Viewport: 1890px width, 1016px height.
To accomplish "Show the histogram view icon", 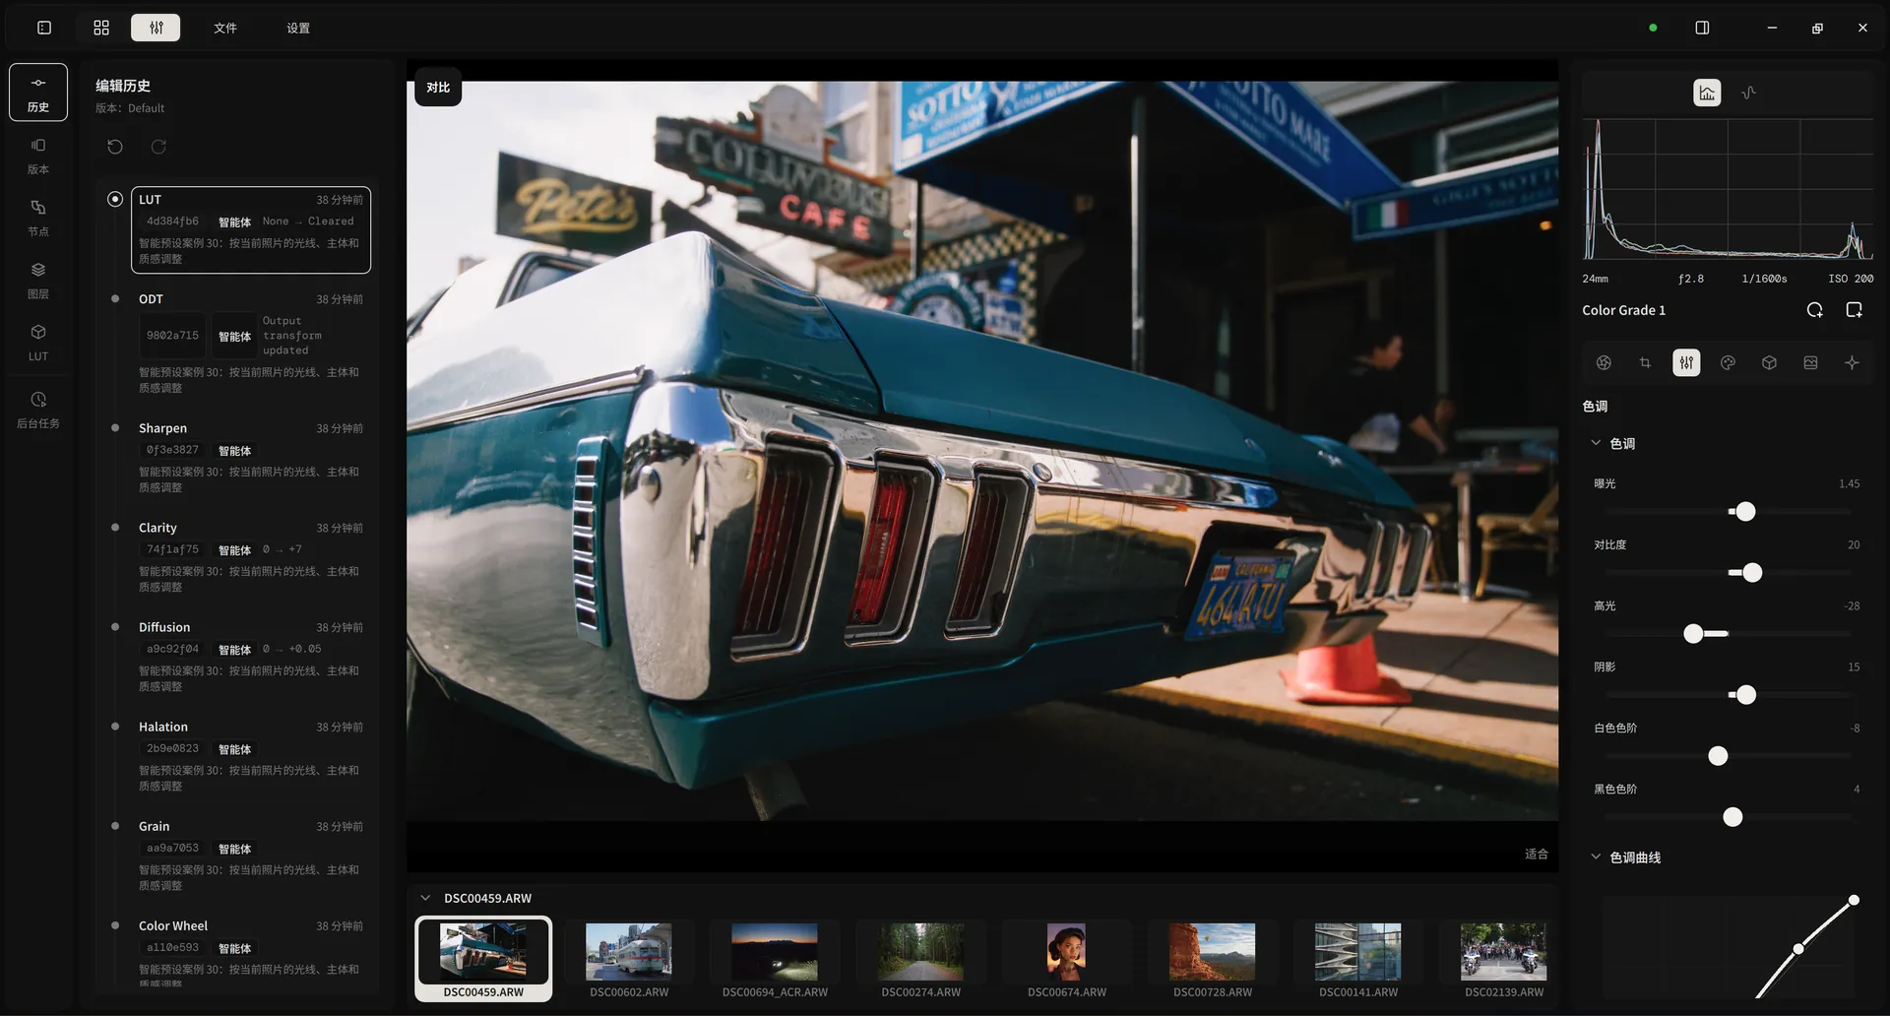I will pos(1707,93).
